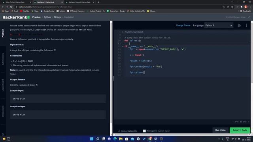Click the editor horizontal scrollbar

coord(181,135)
